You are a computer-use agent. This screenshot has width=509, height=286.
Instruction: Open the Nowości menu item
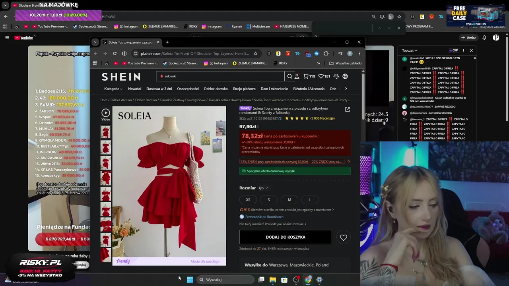click(134, 89)
